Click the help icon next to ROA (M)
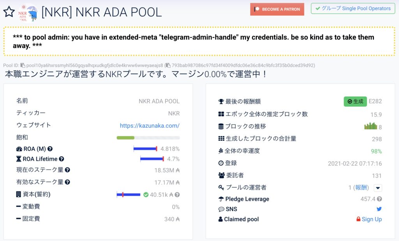399x241 pixels. click(x=50, y=149)
